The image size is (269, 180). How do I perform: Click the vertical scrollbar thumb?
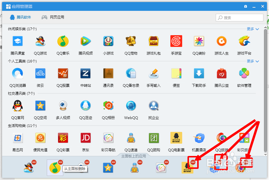265,91
